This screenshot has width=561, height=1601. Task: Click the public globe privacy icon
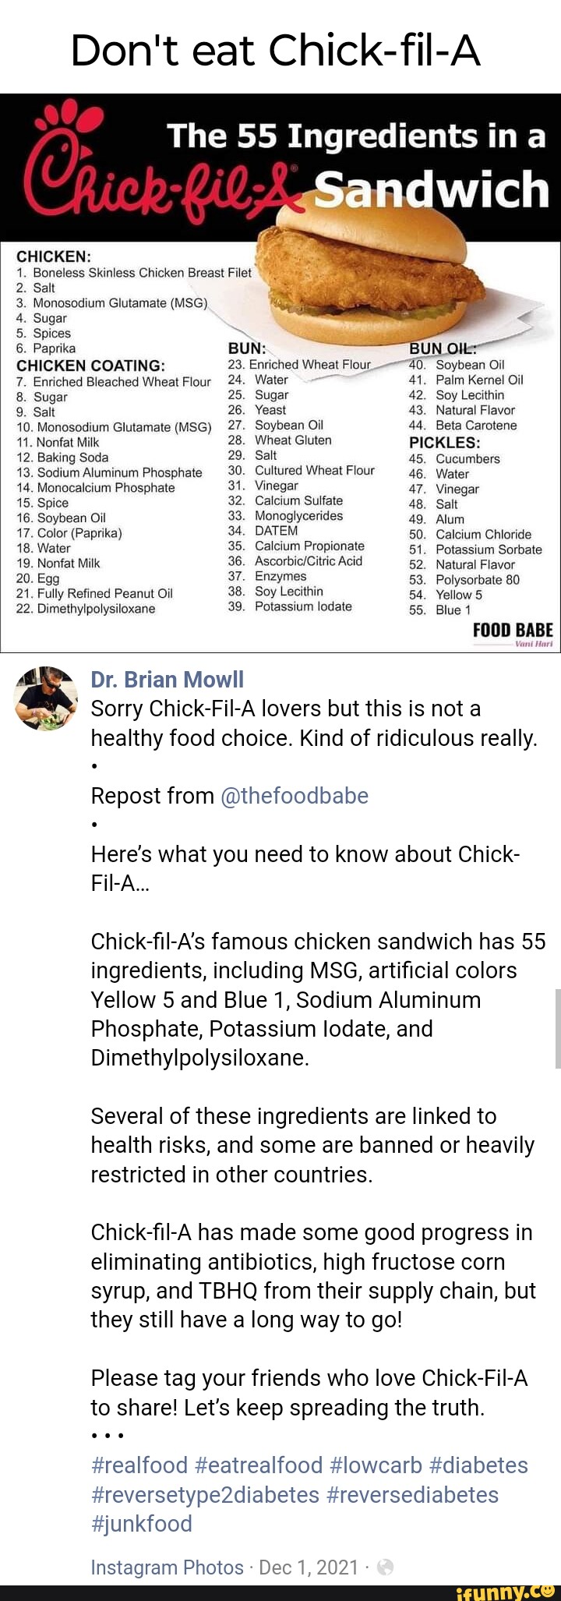tap(385, 1567)
